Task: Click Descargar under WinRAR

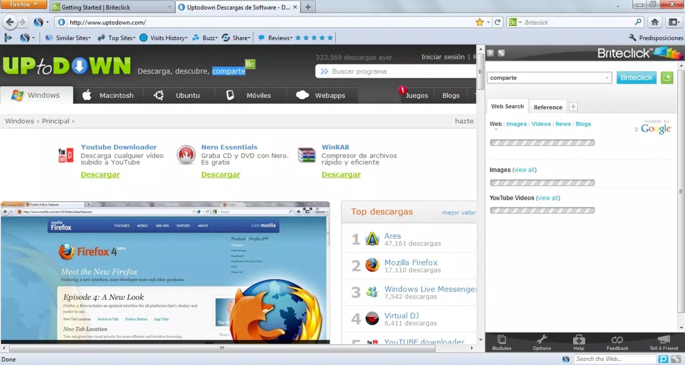Action: click(x=341, y=175)
